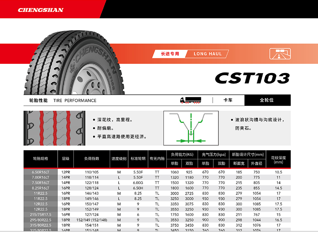Click the 3075 dual load cell
Screen dimensions: 318x232
(189, 204)
